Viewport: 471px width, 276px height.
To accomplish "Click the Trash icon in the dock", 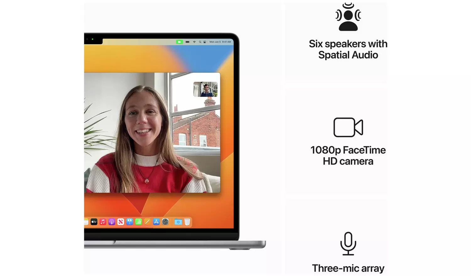I will click(x=187, y=222).
